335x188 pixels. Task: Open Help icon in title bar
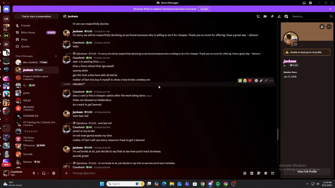click(310, 3)
